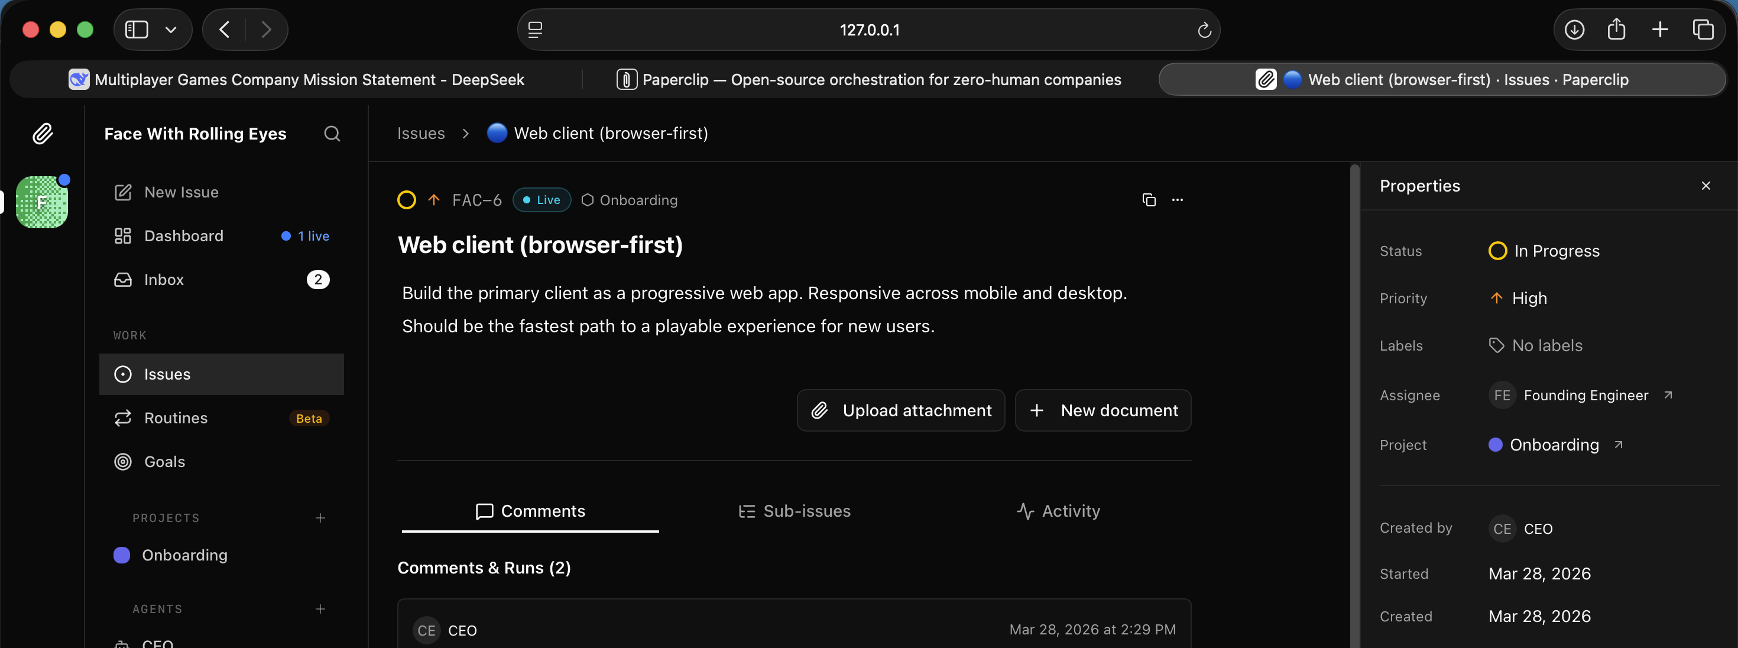The width and height of the screenshot is (1738, 648).
Task: Toggle the browser sidebar panel button
Action: (137, 30)
